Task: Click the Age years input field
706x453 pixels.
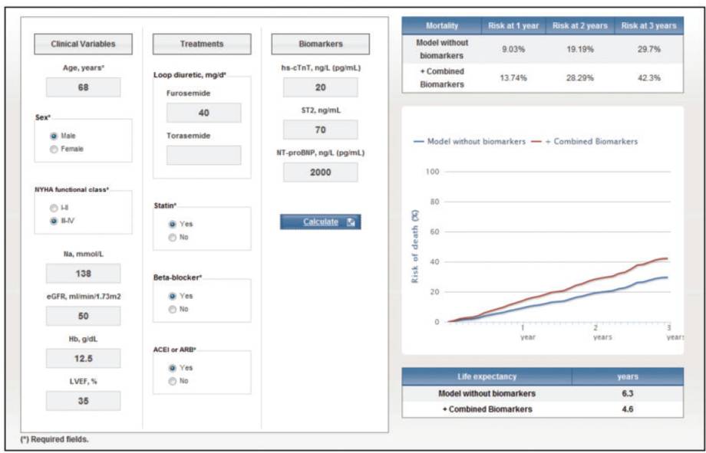Action: pyautogui.click(x=83, y=87)
